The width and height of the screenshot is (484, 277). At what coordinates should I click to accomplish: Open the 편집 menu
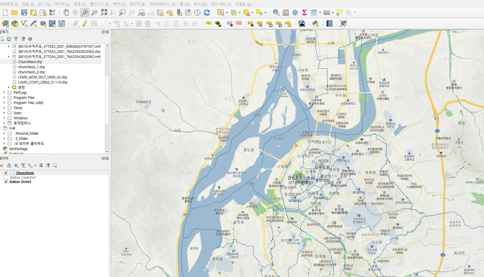[x=28, y=4]
